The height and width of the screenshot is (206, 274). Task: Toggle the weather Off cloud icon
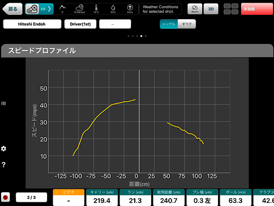(32, 9)
